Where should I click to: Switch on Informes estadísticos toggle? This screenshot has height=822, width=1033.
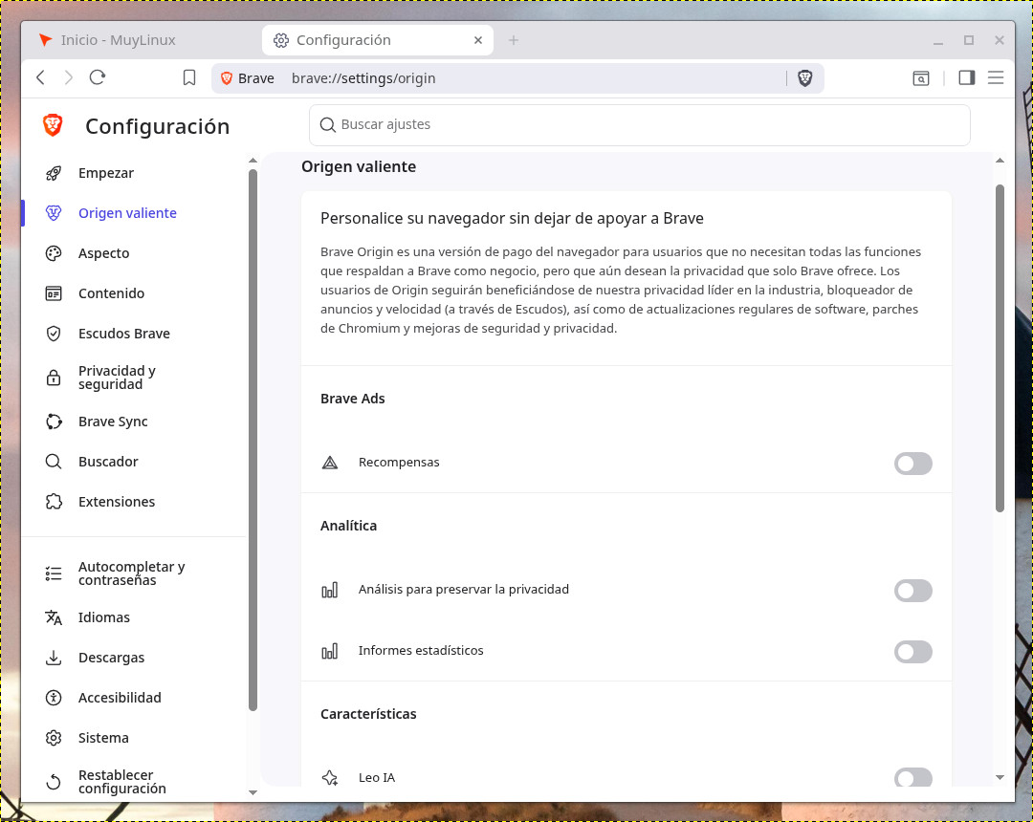pyautogui.click(x=913, y=652)
